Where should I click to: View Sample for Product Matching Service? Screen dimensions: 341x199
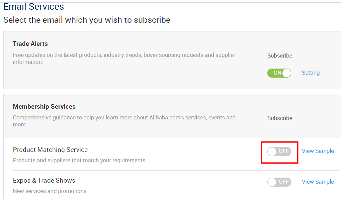[318, 151]
